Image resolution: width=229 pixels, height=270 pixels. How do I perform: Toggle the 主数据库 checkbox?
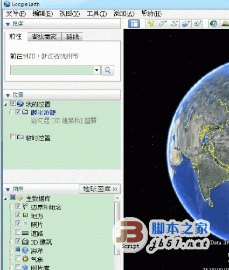[x=13, y=197]
